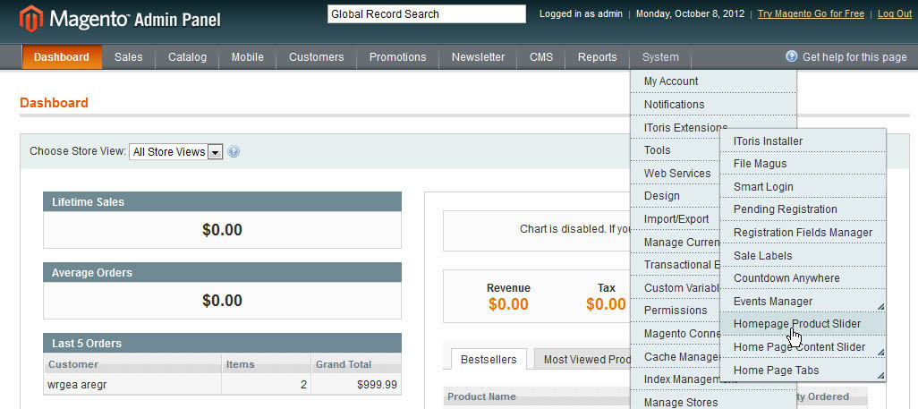Click the Global Record Search field
Viewport: 918px width, 409px height.
tap(426, 14)
